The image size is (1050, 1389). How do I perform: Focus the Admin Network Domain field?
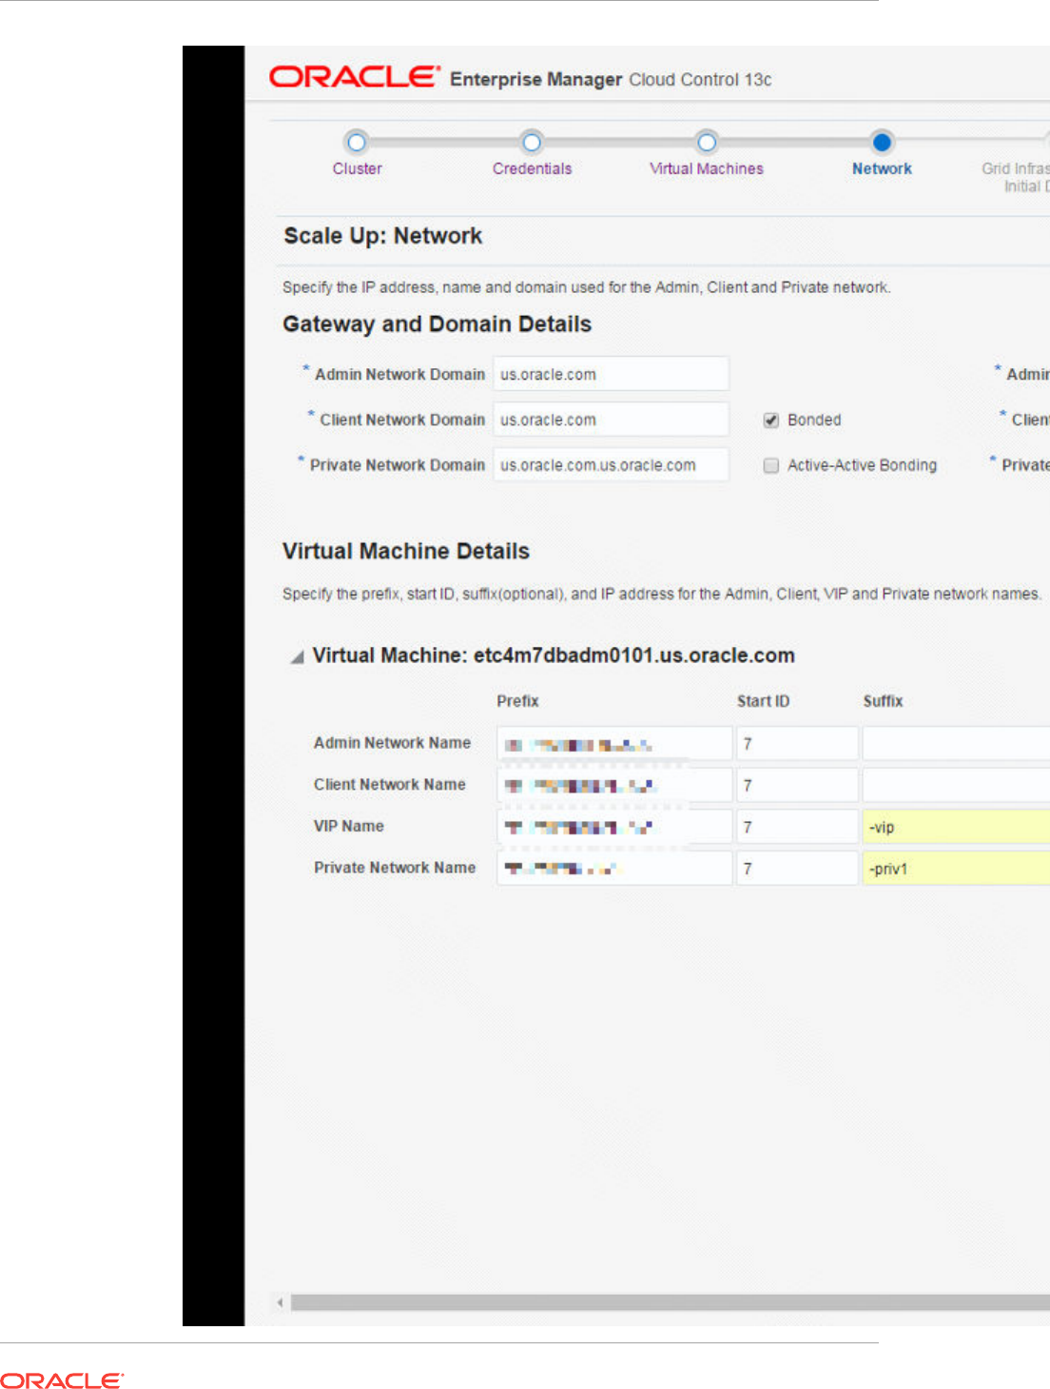click(611, 374)
